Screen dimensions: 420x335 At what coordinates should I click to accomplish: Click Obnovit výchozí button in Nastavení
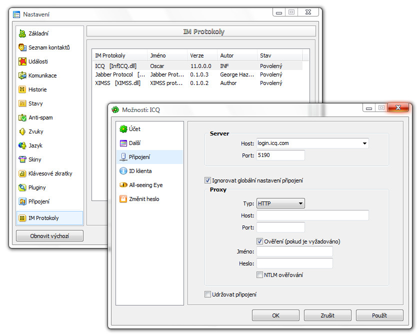click(49, 236)
